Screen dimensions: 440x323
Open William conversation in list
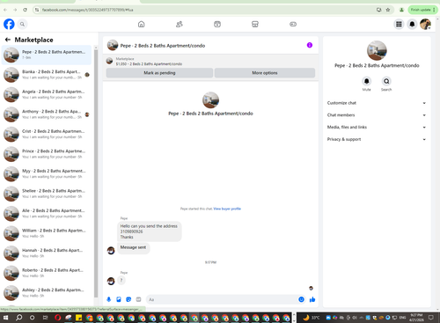(47, 233)
